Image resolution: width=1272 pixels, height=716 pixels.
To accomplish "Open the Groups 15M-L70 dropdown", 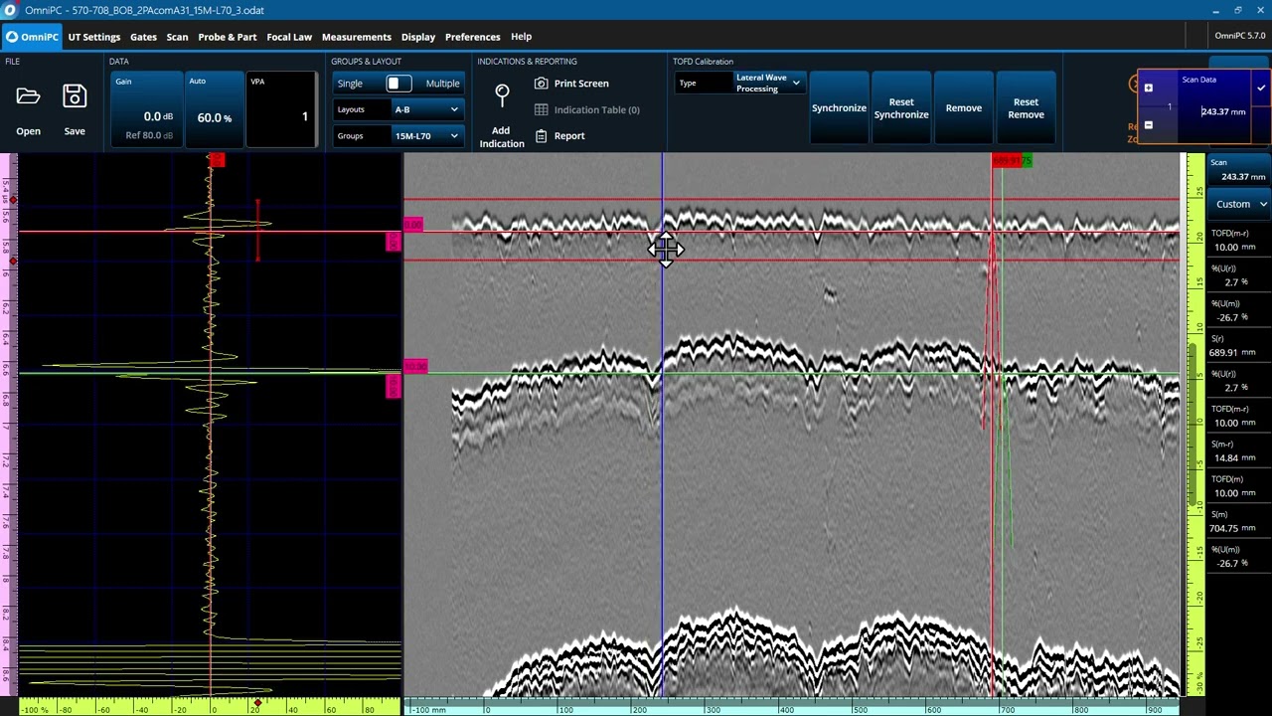I will pyautogui.click(x=426, y=136).
